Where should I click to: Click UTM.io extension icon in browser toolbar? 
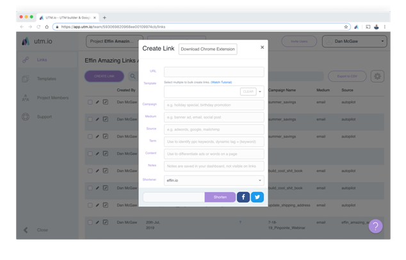356,27
